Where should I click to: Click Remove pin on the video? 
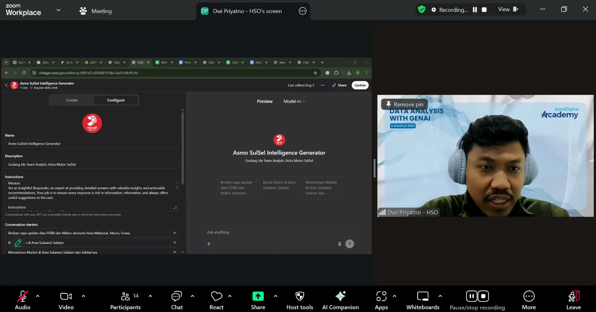click(x=405, y=104)
